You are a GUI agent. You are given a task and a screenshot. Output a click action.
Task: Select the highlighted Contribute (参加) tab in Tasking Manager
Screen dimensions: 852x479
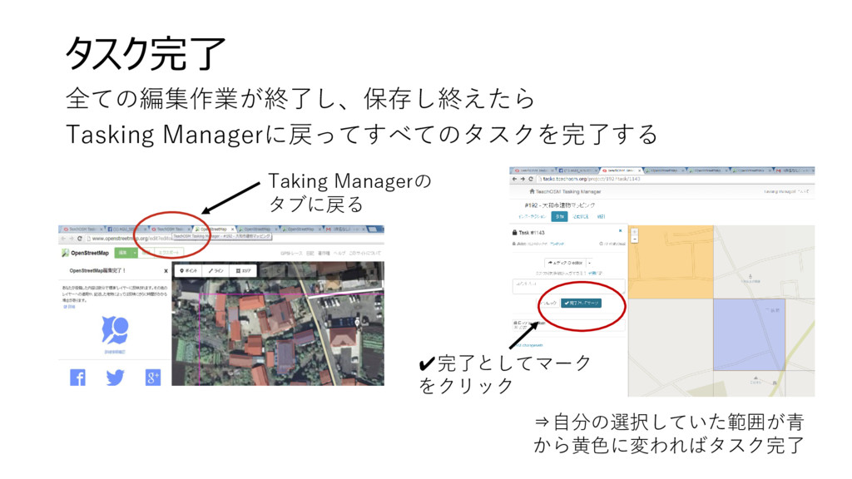pos(559,217)
